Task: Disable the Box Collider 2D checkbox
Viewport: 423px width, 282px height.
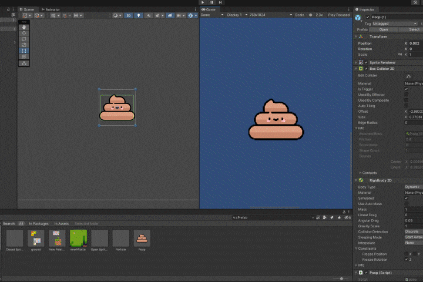Action: 366,69
